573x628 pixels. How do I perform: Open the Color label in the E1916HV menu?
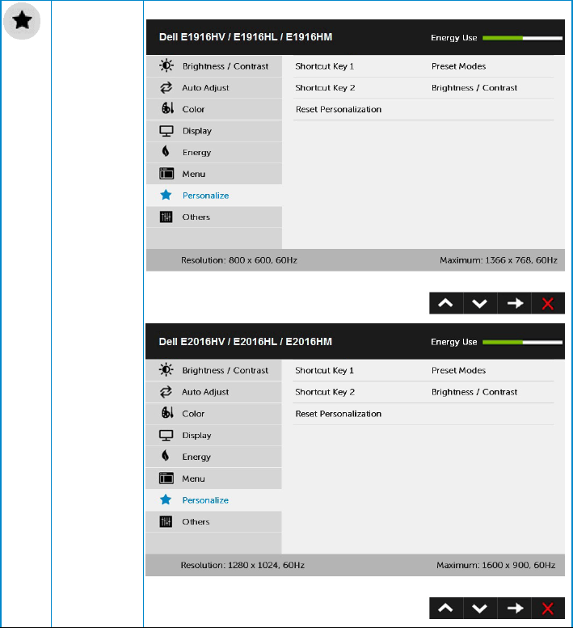(x=193, y=109)
